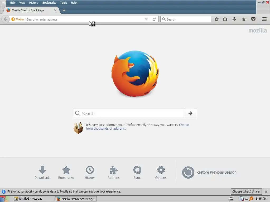Image resolution: width=270 pixels, height=202 pixels.
Task: Open the Bookmarks menu
Action: click(x=49, y=3)
